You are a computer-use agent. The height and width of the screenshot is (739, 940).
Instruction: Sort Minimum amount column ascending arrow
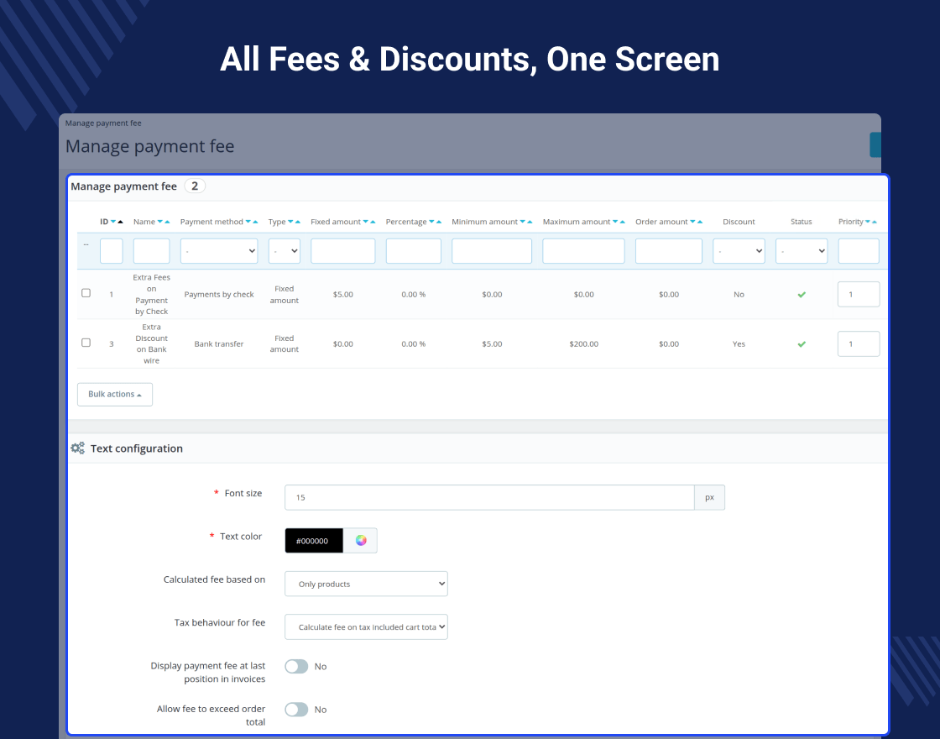coord(530,222)
